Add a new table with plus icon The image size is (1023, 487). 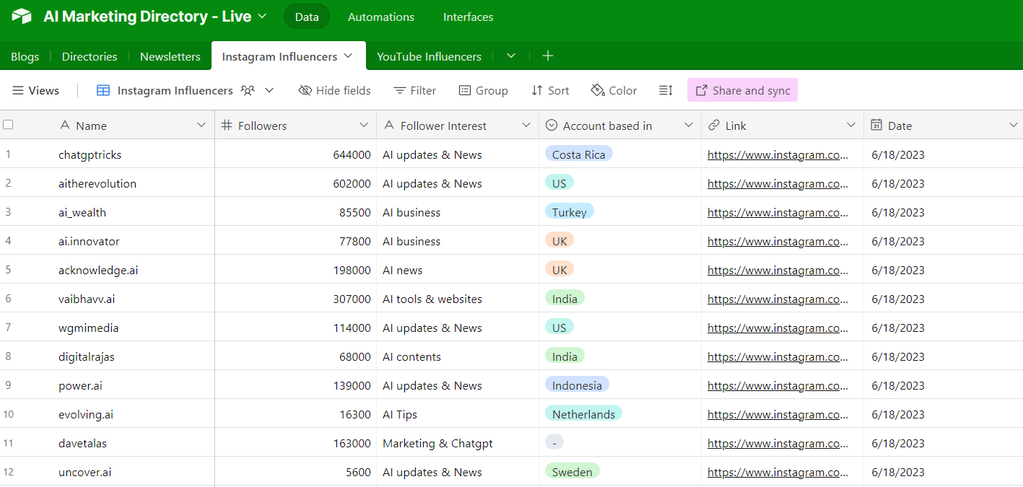click(548, 56)
